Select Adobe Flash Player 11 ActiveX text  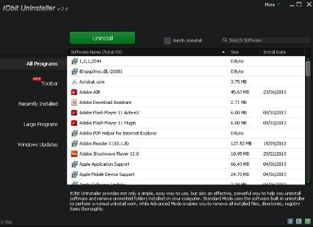[x=109, y=113]
